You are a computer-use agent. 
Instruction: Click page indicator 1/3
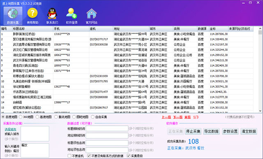(196, 117)
